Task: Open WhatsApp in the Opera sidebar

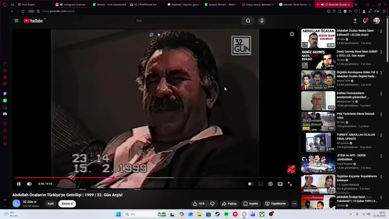Action: coord(5,100)
